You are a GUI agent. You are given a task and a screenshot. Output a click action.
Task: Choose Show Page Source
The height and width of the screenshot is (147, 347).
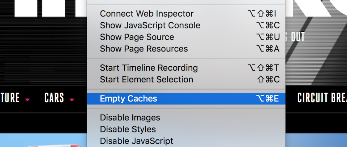pyautogui.click(x=186, y=37)
